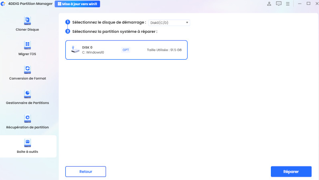Select the Boîte à outils toolbox icon
The height and width of the screenshot is (180, 319).
[27, 143]
